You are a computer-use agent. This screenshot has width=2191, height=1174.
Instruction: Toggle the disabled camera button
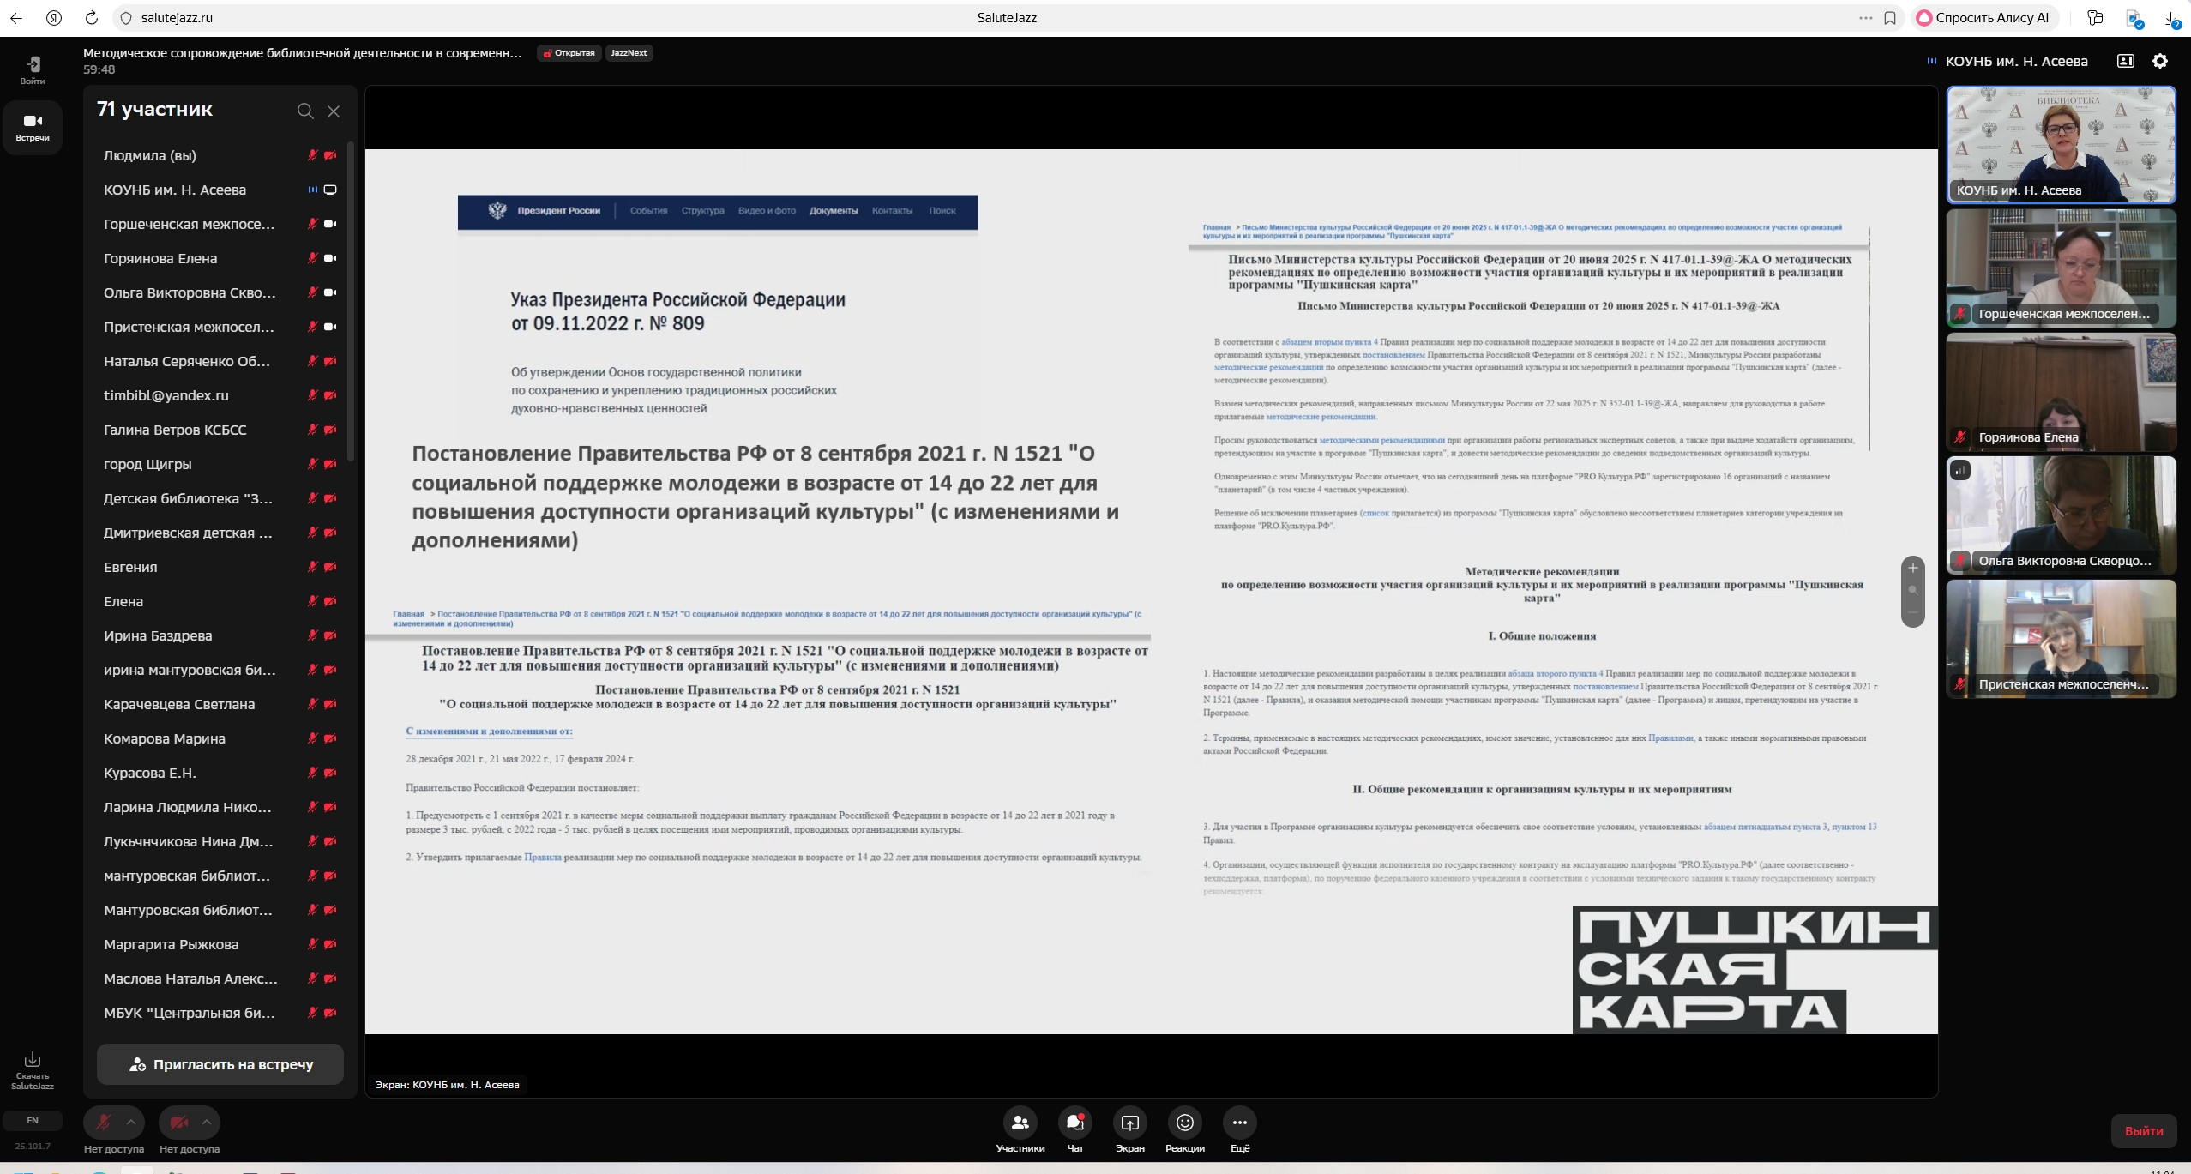click(x=179, y=1122)
